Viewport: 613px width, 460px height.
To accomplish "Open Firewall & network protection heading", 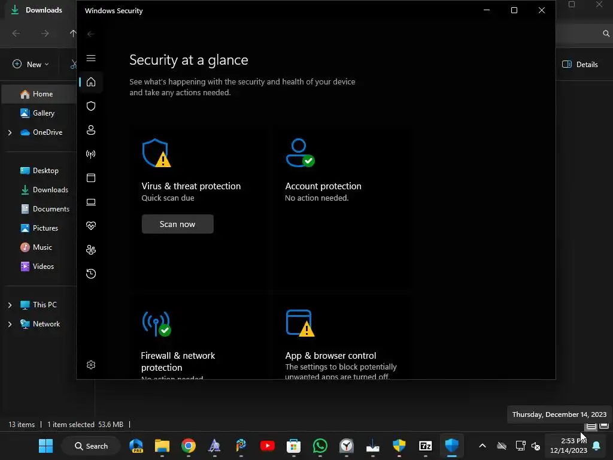I will click(178, 361).
